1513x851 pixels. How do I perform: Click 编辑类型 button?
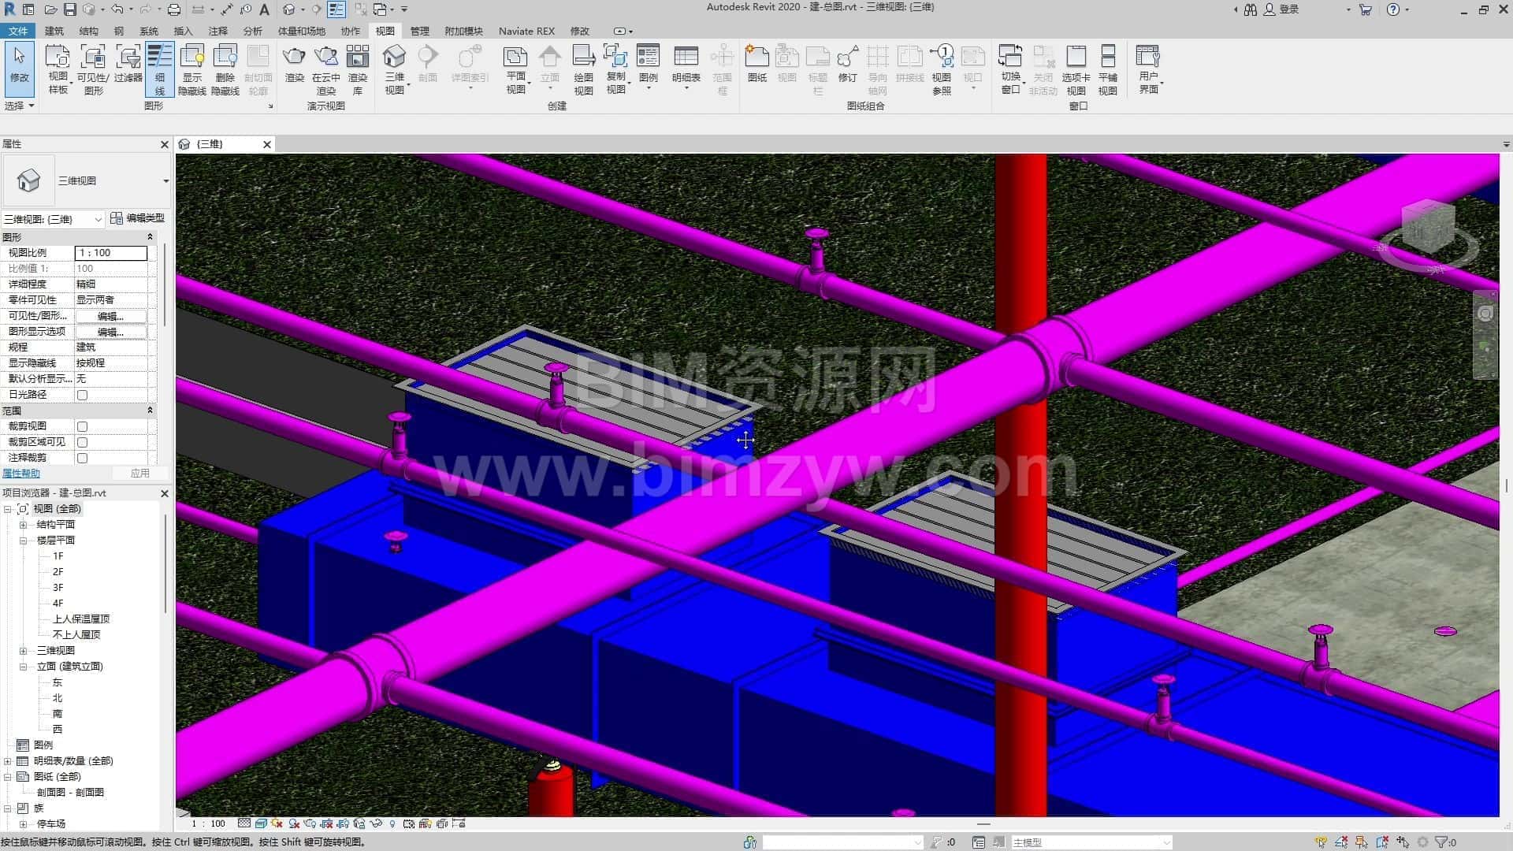pyautogui.click(x=138, y=218)
